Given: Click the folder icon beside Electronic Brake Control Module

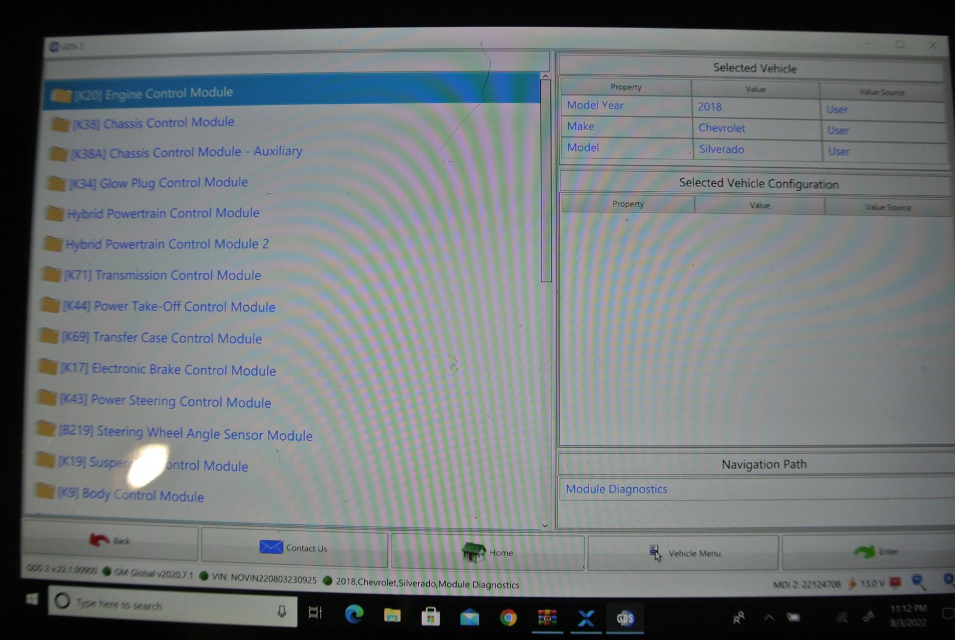Looking at the screenshot, I should point(47,367).
